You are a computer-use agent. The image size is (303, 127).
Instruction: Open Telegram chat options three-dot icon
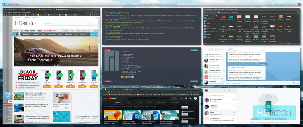(x=298, y=50)
